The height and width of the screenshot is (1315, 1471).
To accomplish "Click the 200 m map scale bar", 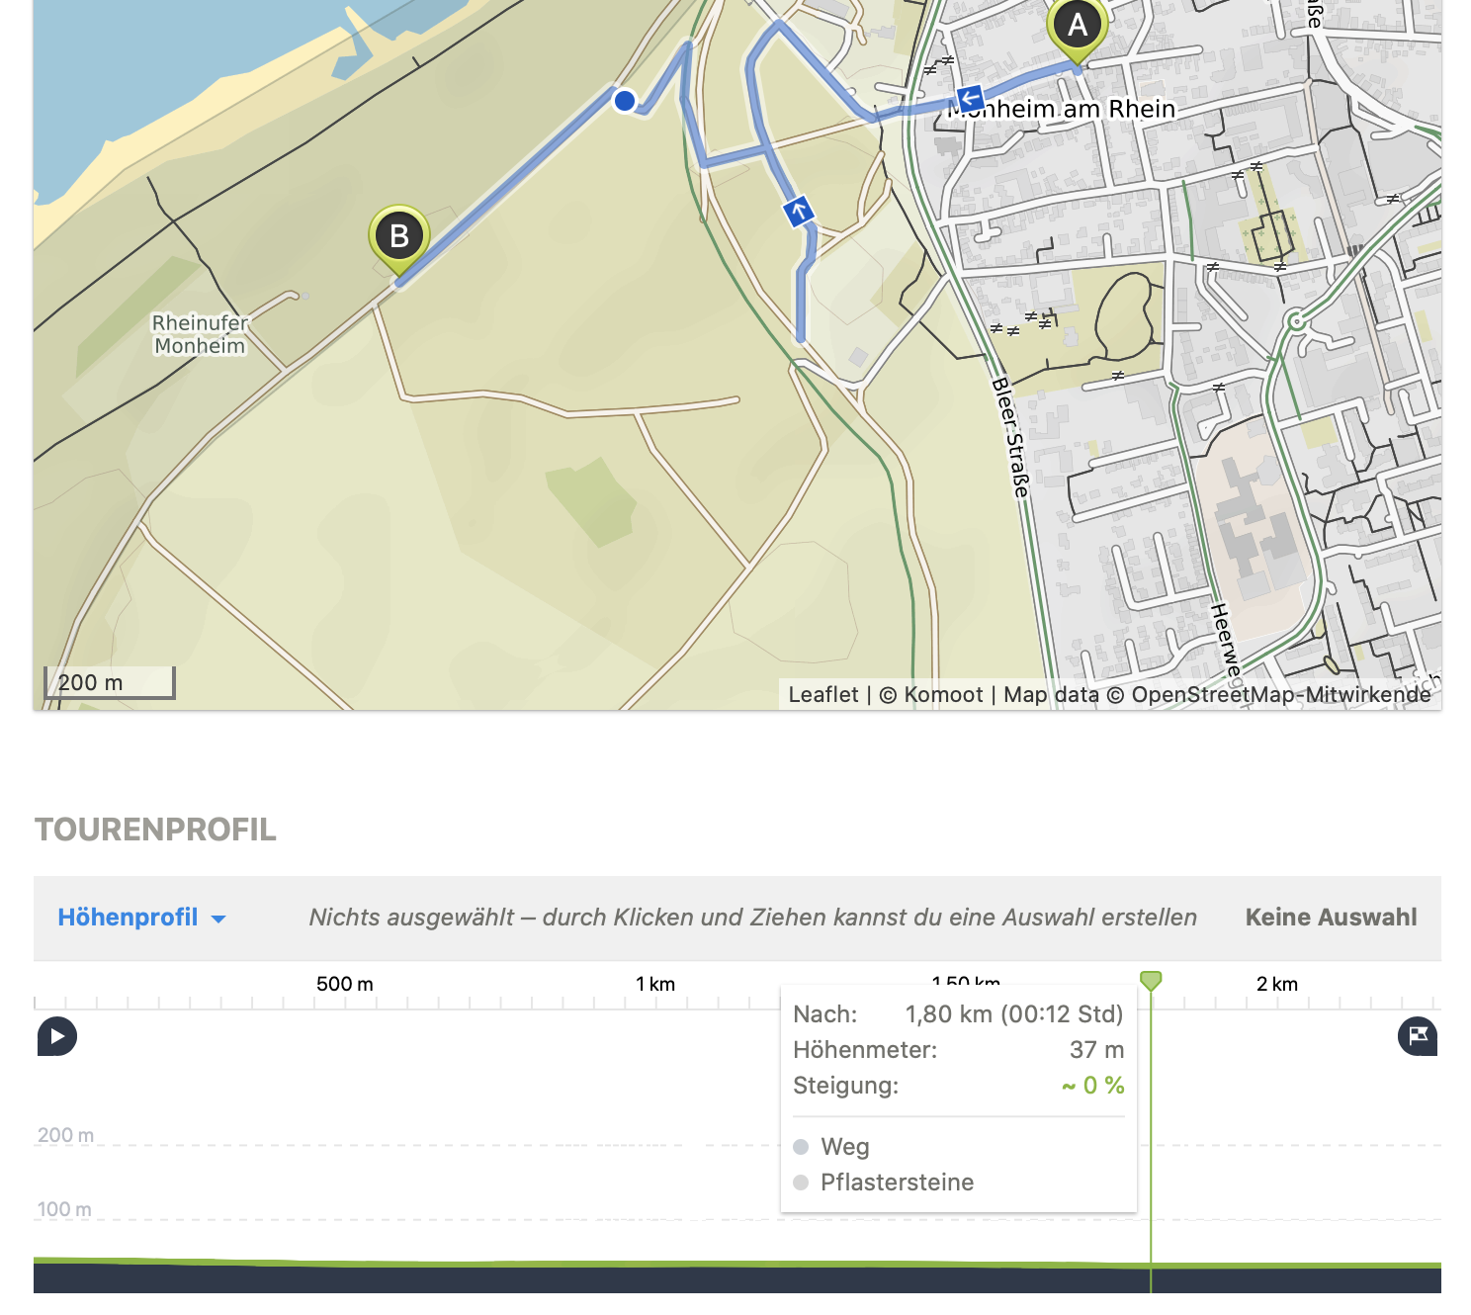I will (x=110, y=683).
